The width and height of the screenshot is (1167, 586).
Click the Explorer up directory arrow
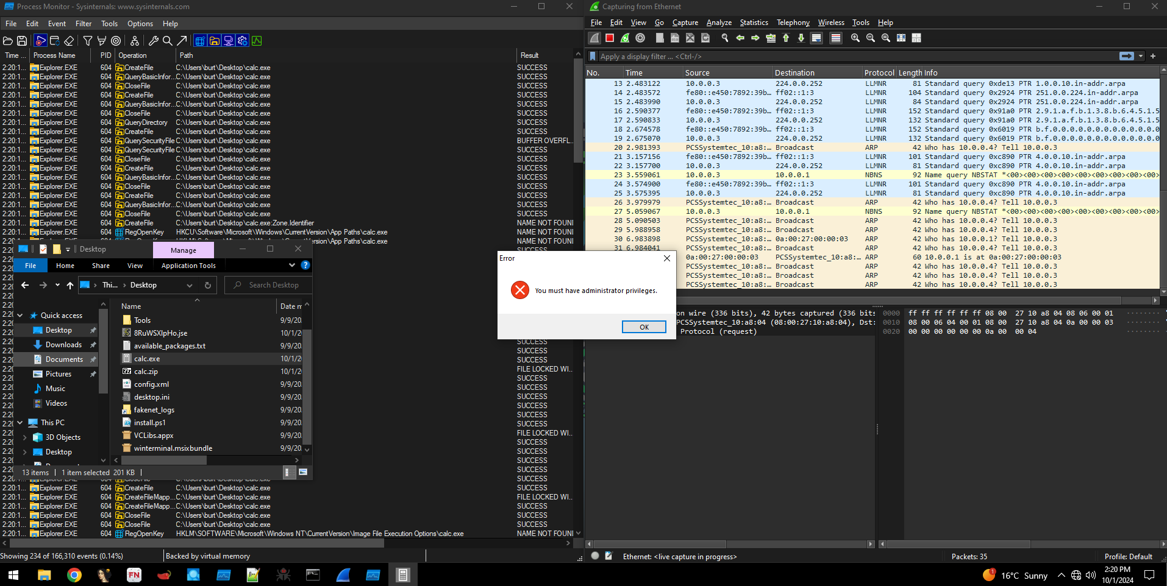pos(70,285)
